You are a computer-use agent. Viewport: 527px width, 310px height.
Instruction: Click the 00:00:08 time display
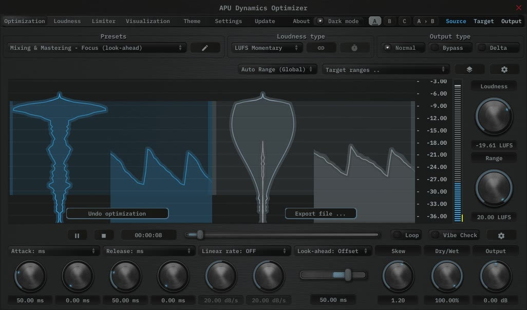[148, 235]
